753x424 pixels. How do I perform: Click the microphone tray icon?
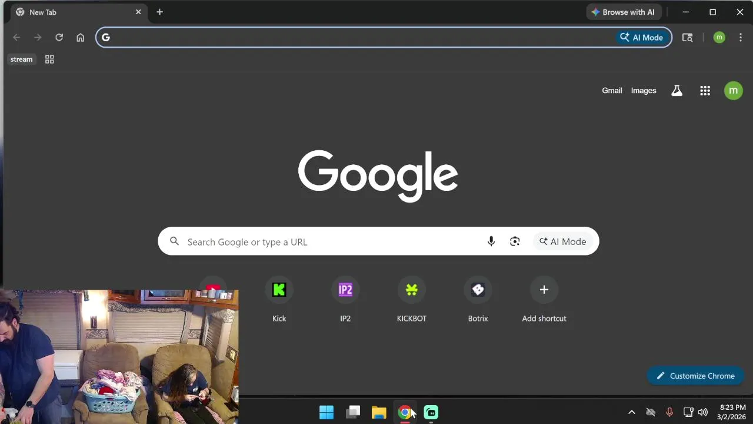pyautogui.click(x=669, y=412)
